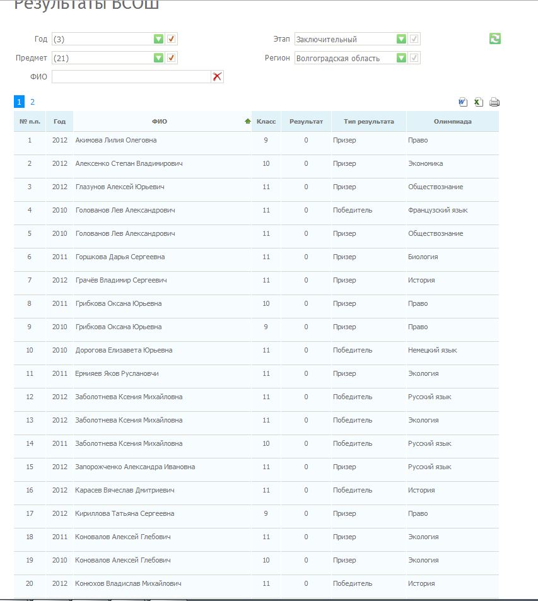Select Грачёв Владимир Сергеевич
The image size is (538, 601).
pyautogui.click(x=121, y=281)
